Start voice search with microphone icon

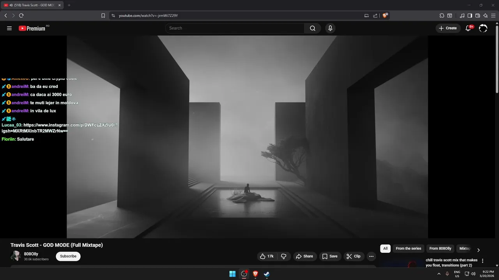[x=330, y=28]
